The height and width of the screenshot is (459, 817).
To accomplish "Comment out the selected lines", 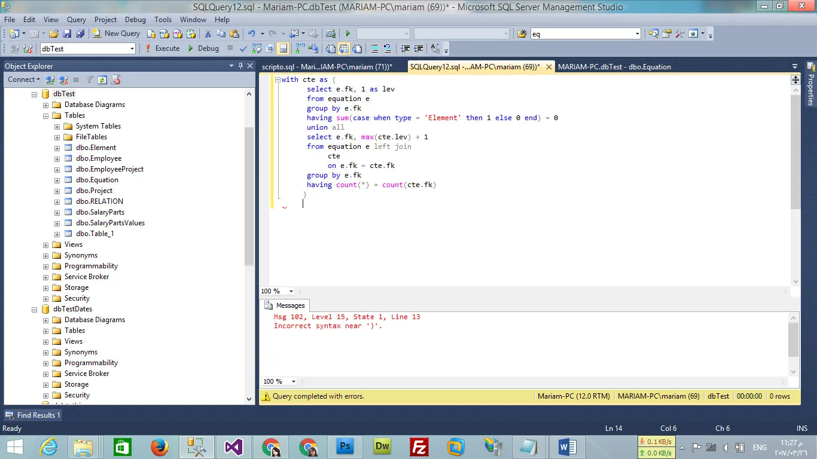I will [374, 48].
